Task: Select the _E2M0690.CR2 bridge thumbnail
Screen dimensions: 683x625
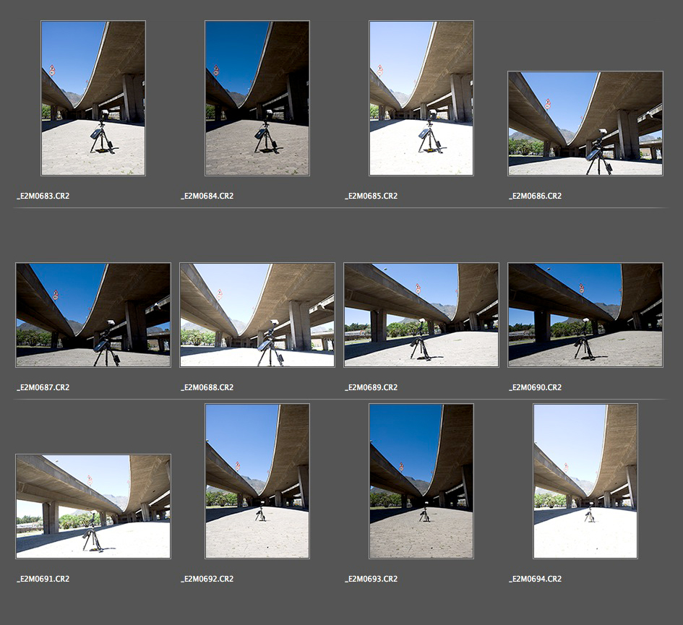Action: (585, 315)
